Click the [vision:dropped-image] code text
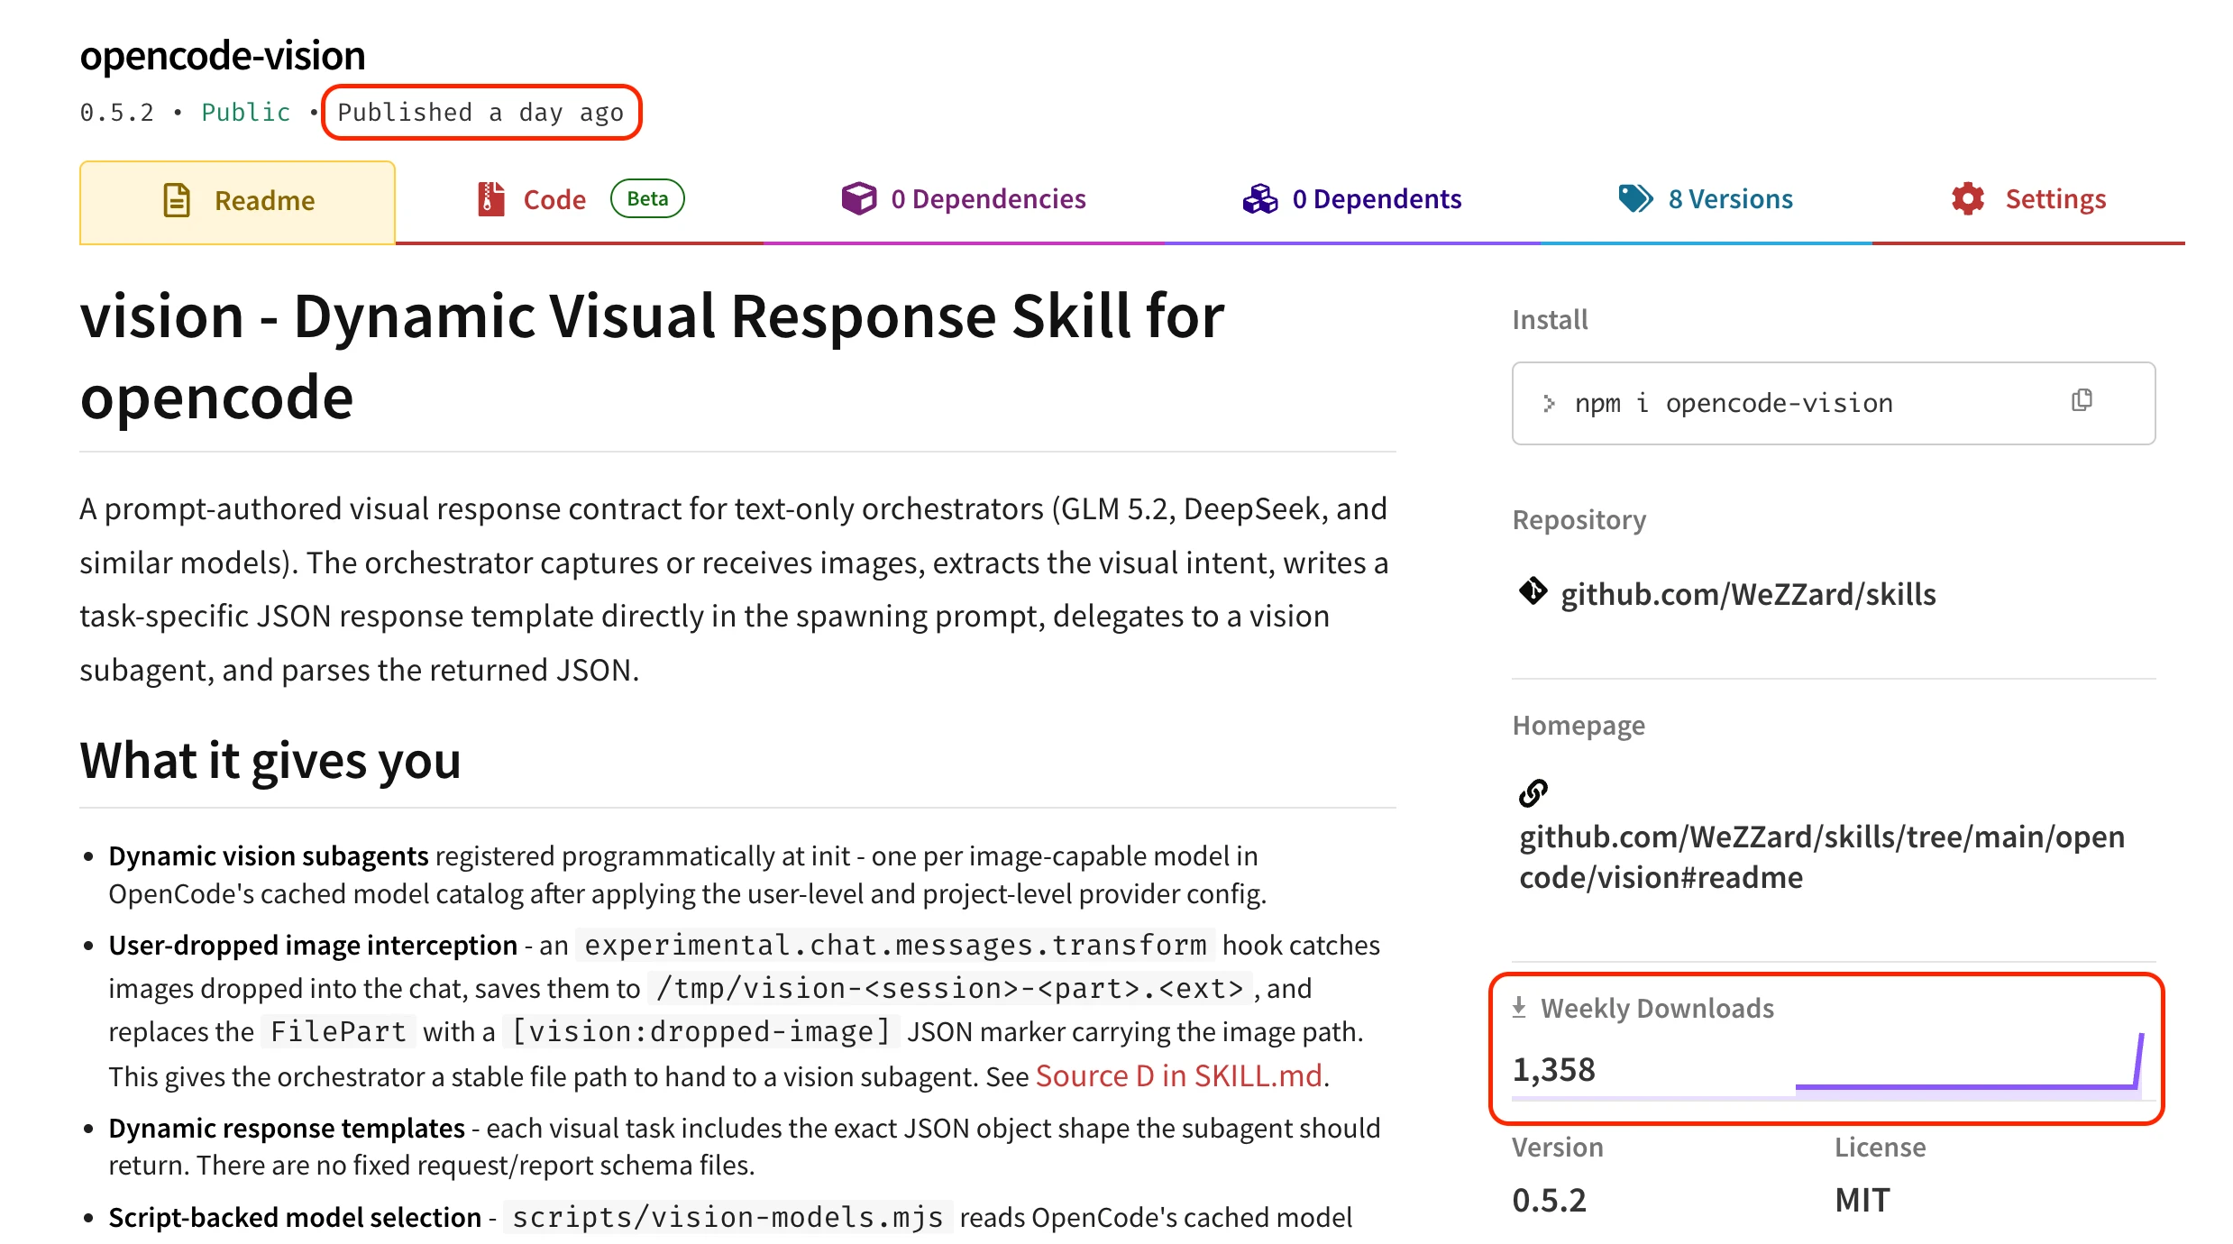This screenshot has height=1244, width=2233. tap(701, 1031)
